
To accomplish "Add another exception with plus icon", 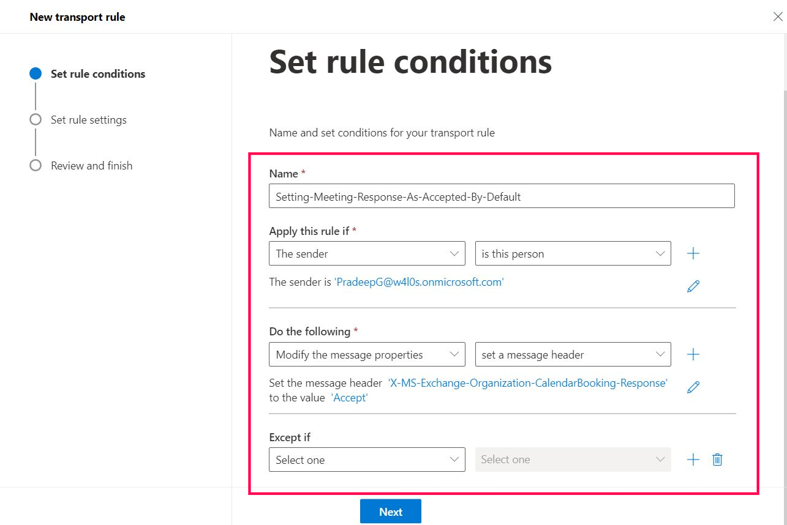I will pos(693,460).
